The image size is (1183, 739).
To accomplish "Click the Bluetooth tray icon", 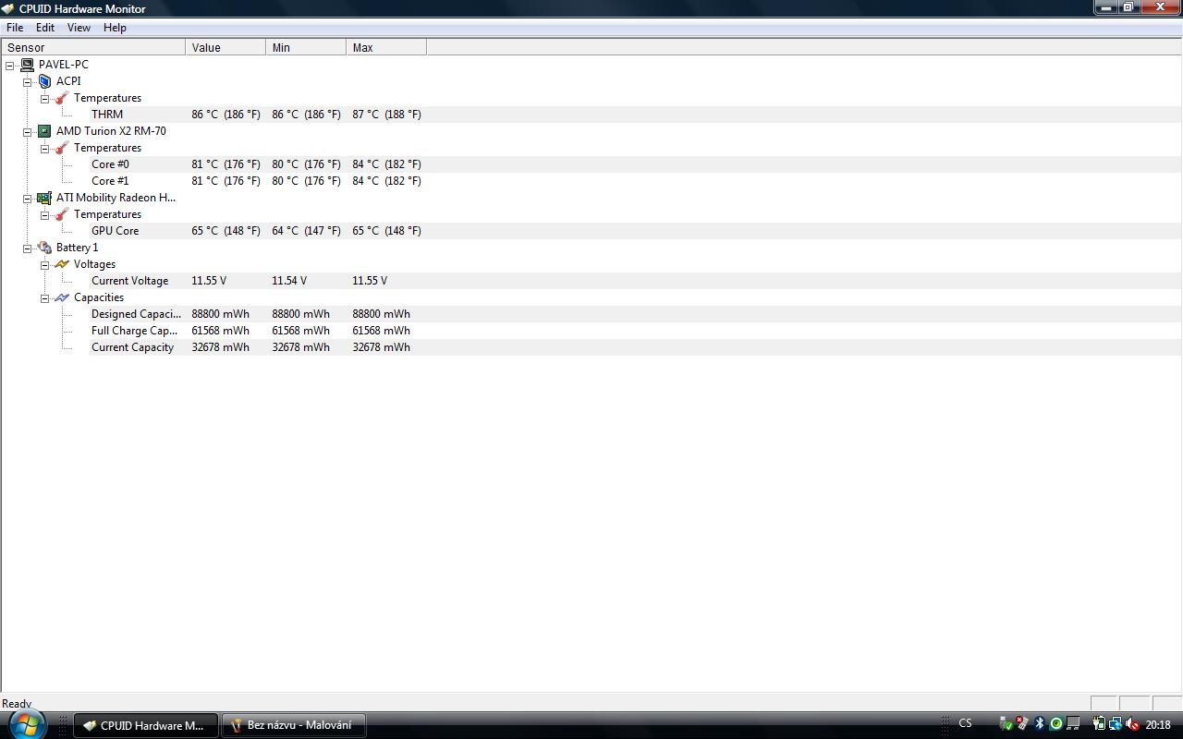I will pyautogui.click(x=1040, y=724).
